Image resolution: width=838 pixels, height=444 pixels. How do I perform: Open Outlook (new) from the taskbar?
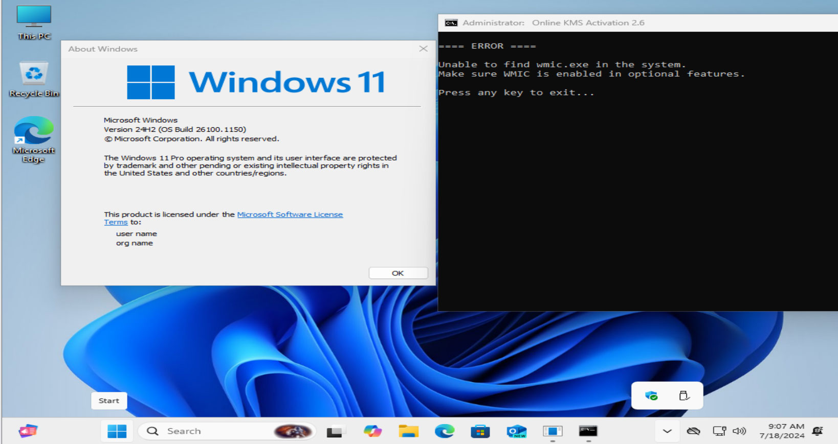pyautogui.click(x=516, y=431)
